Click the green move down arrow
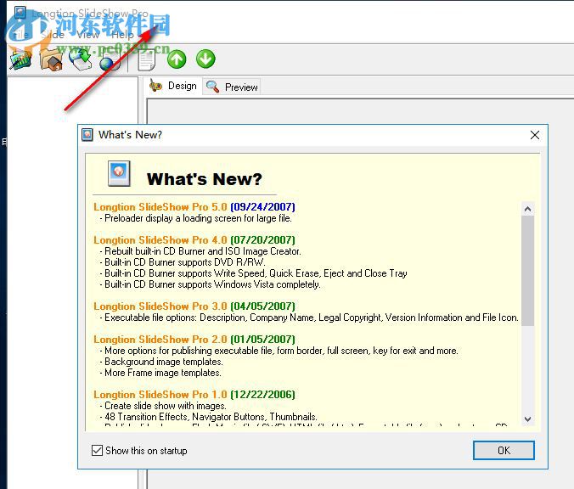This screenshot has width=574, height=489. pyautogui.click(x=205, y=59)
